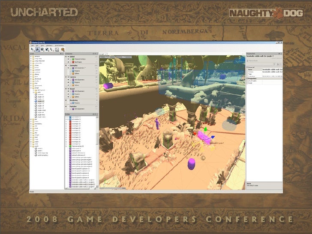This screenshot has height=234, width=312.
Task: Click the blue axis arrow of the gizmo
Action: tap(213, 137)
